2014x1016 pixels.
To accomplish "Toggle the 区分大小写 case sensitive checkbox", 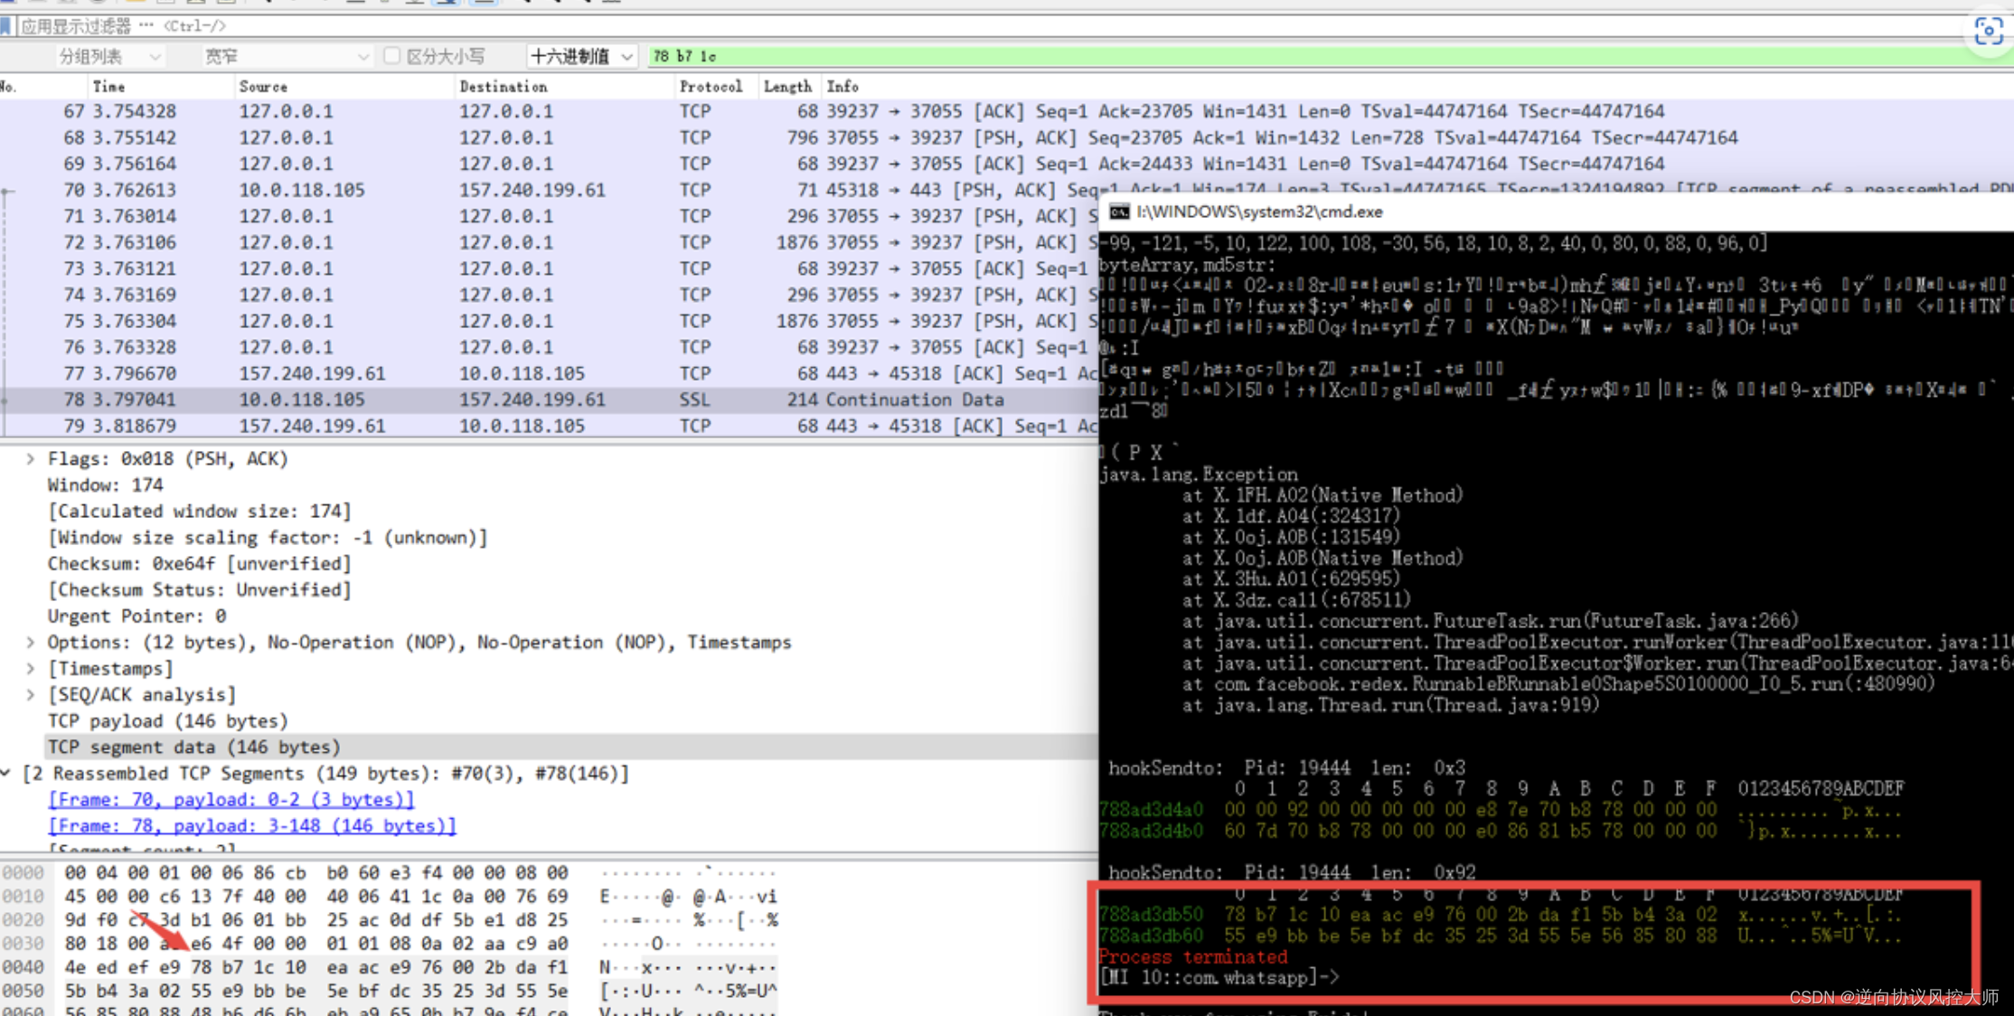I will (x=391, y=56).
